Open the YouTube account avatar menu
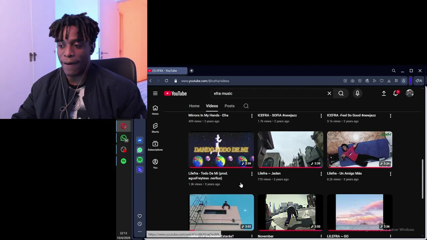 click(x=410, y=93)
